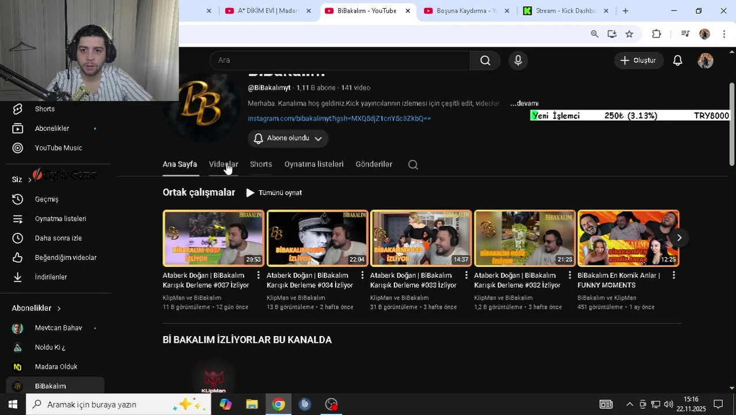The image size is (736, 415).
Task: Open a new browser tab
Action: [x=625, y=10]
